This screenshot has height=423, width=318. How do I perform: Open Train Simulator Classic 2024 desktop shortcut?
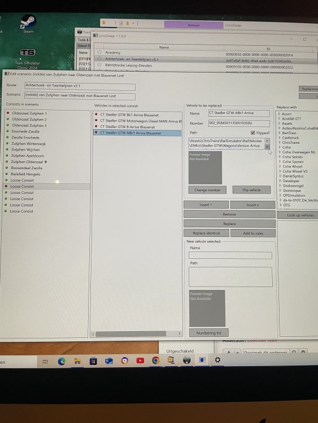click(x=27, y=58)
